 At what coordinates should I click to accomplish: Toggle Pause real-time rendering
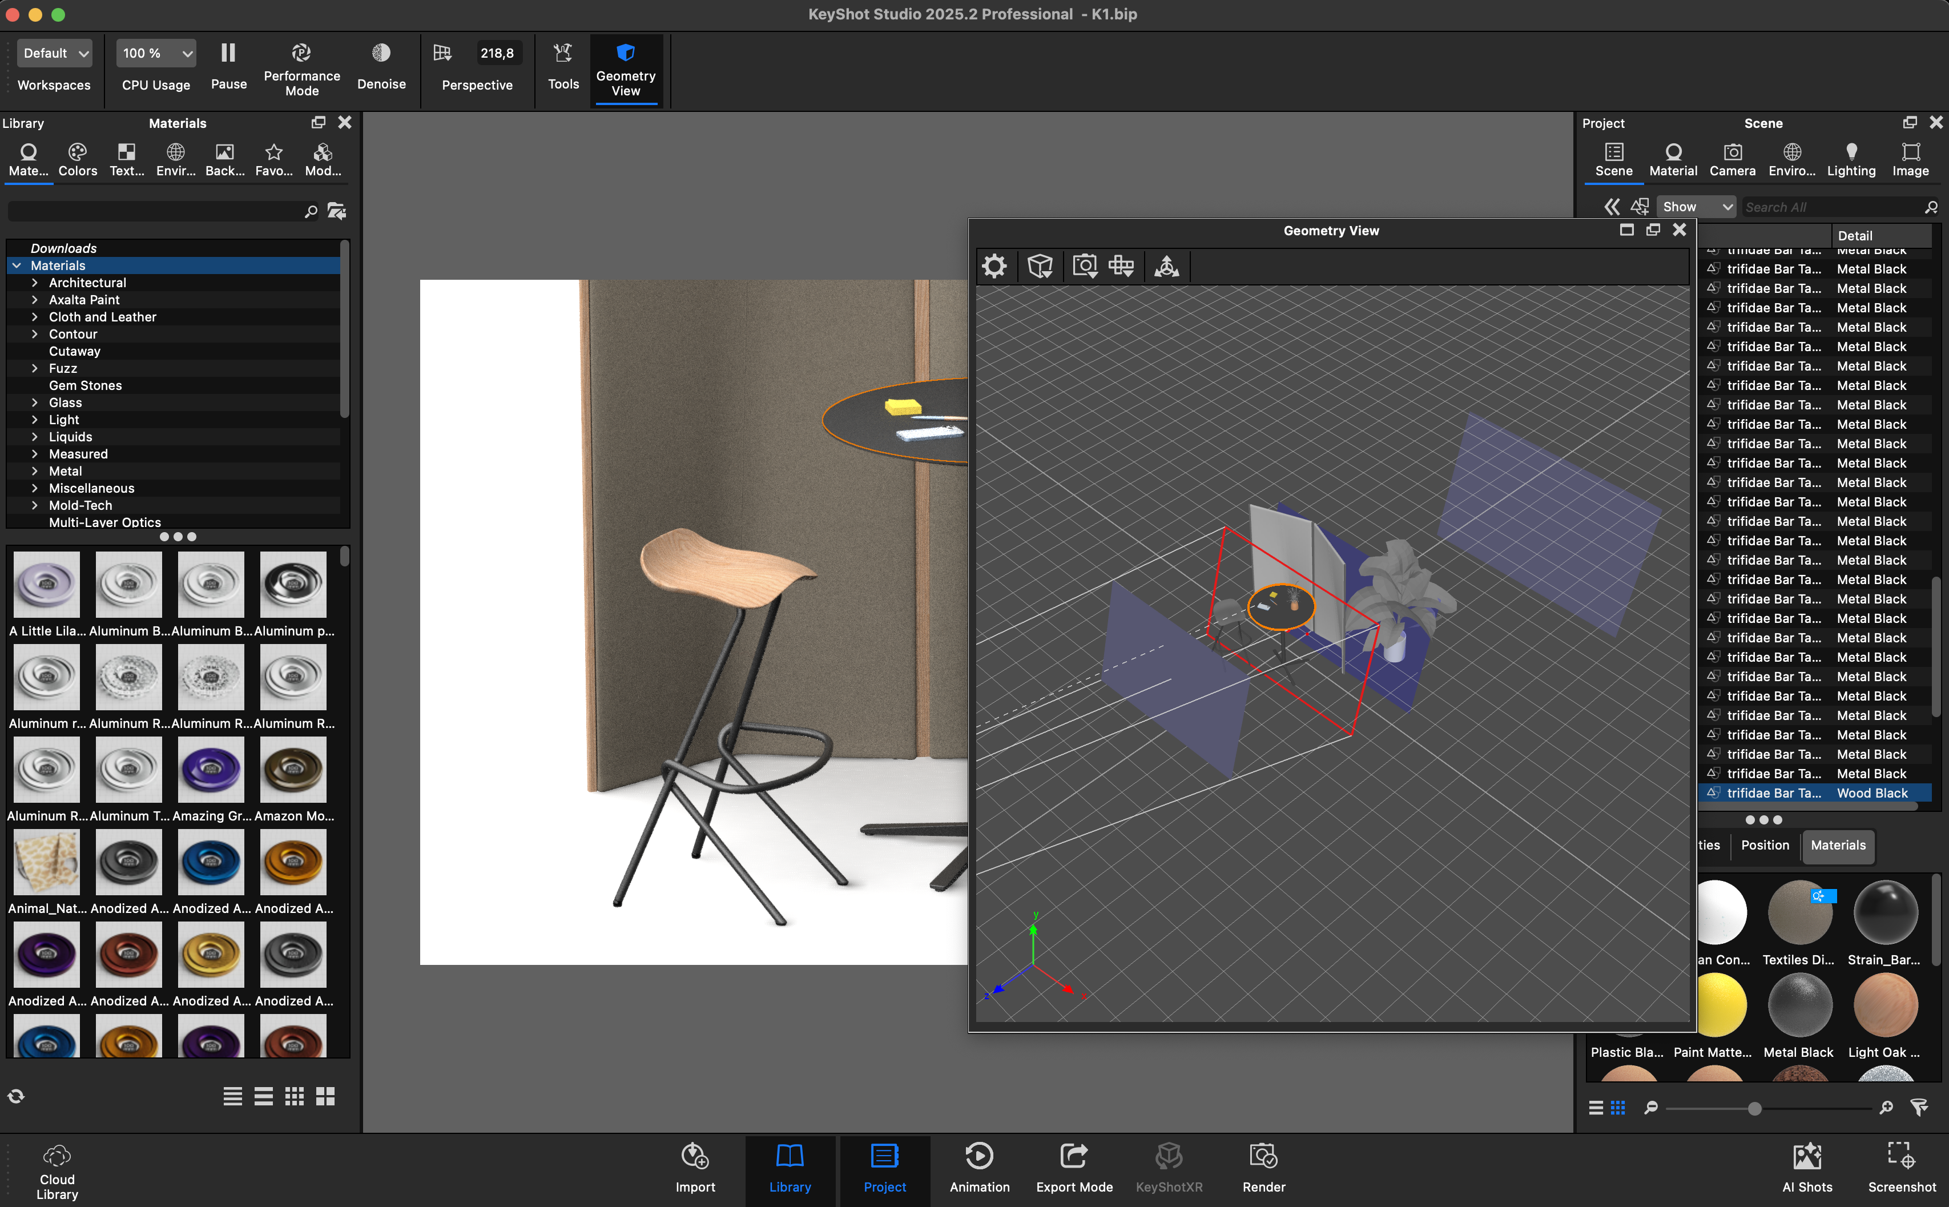pos(228,54)
